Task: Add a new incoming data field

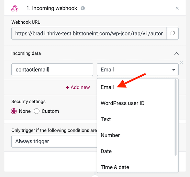Action: tap(78, 87)
